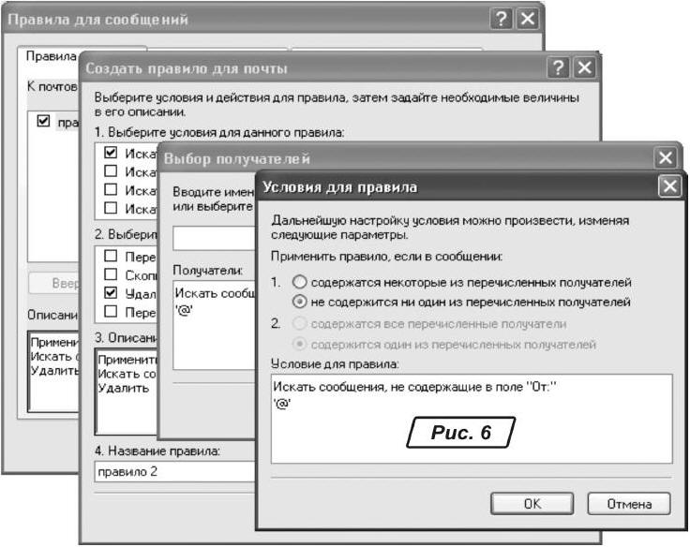
Task: Close the "Правила для сообщений" window
Action: (529, 19)
